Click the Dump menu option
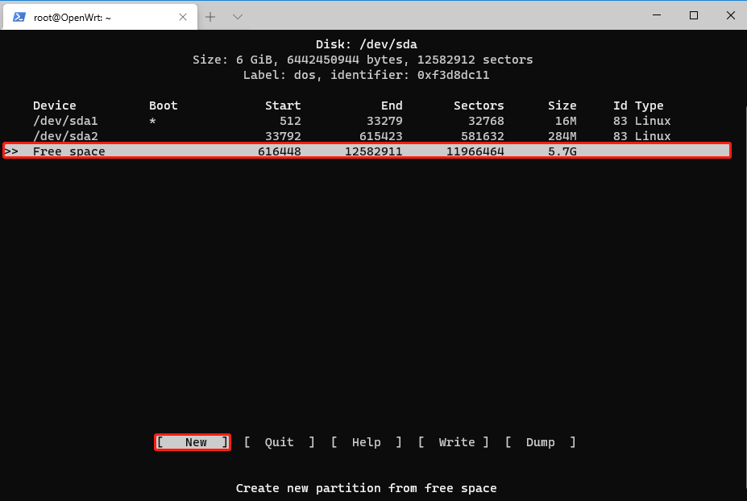The width and height of the screenshot is (747, 501). 540,442
